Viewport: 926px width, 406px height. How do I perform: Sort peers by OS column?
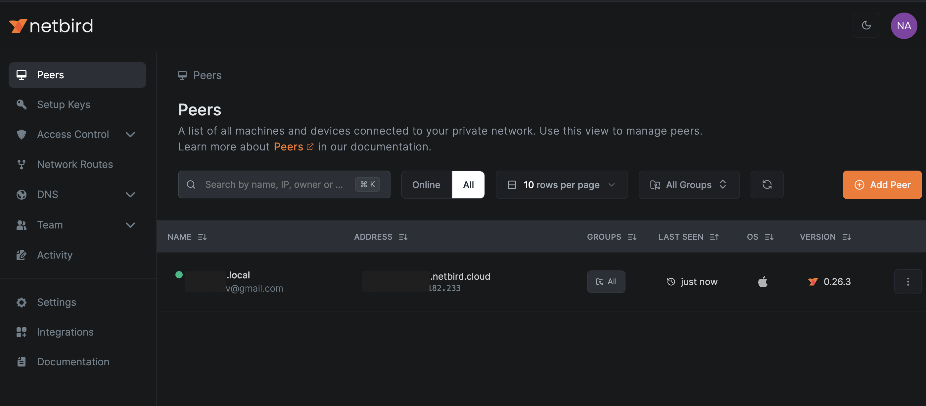coord(760,237)
